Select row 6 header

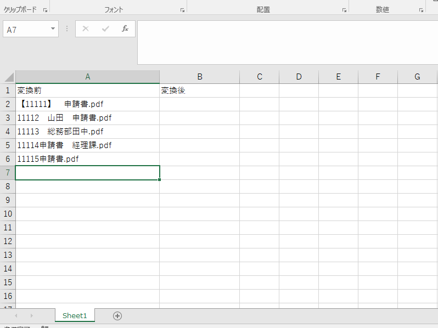pyautogui.click(x=8, y=159)
